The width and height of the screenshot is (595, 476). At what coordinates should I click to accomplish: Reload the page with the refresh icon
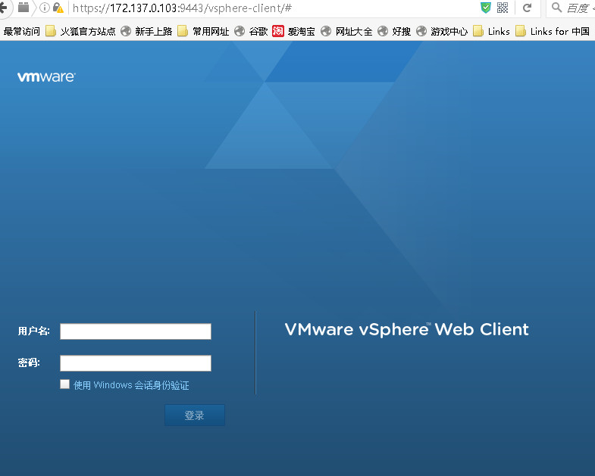click(527, 8)
